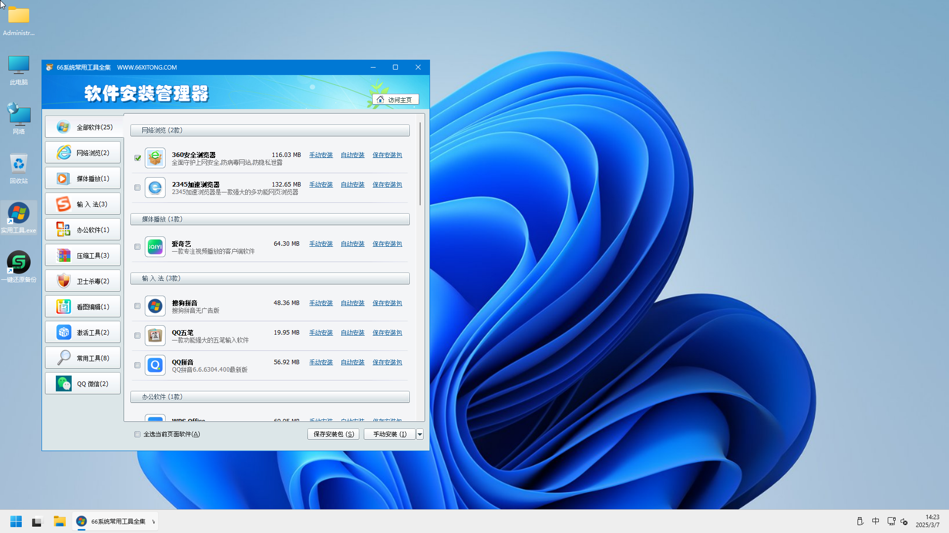949x533 pixels.
Task: Click 自动安装 link for 搜狗拼音
Action: point(352,303)
